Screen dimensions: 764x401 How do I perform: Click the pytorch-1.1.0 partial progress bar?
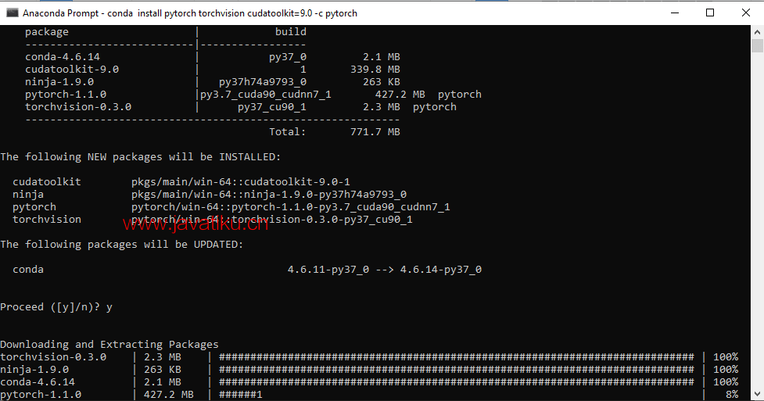(241, 395)
